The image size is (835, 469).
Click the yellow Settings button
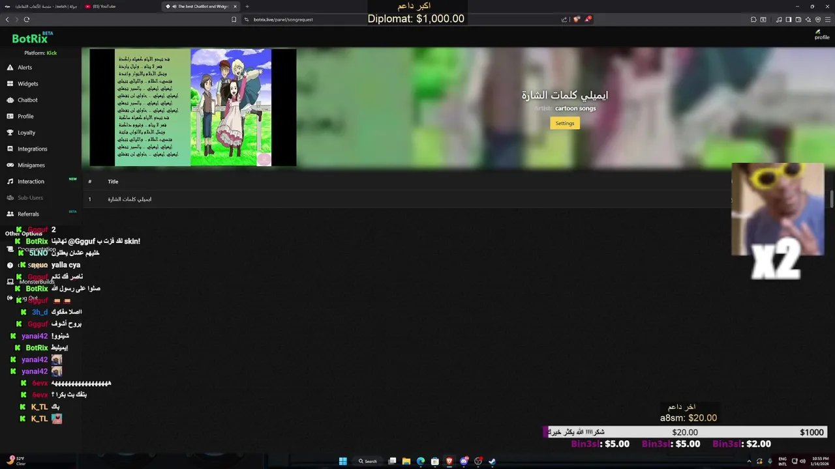[565, 123]
